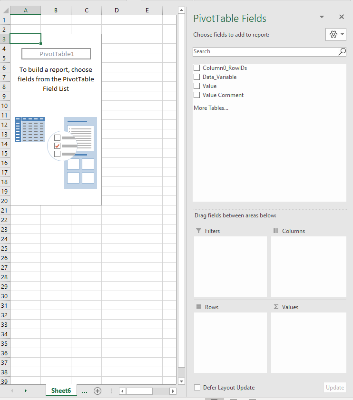Screen dimensions: 353x400
Task: Show hidden sheet tabs via ellipsis
Action: pyautogui.click(x=85, y=391)
